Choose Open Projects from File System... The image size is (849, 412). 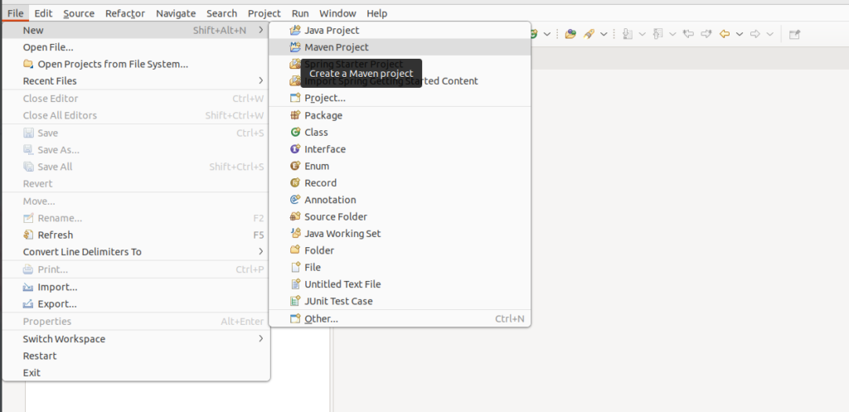pos(136,64)
